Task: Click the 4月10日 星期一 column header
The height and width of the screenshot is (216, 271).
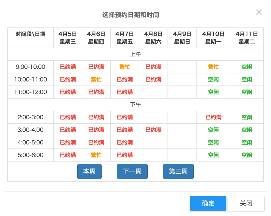Action: point(213,38)
